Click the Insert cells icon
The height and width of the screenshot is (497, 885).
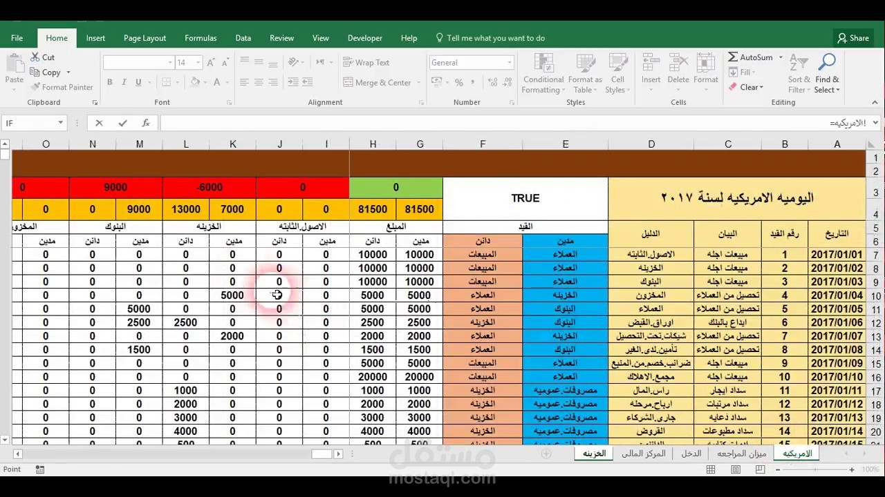tap(651, 64)
